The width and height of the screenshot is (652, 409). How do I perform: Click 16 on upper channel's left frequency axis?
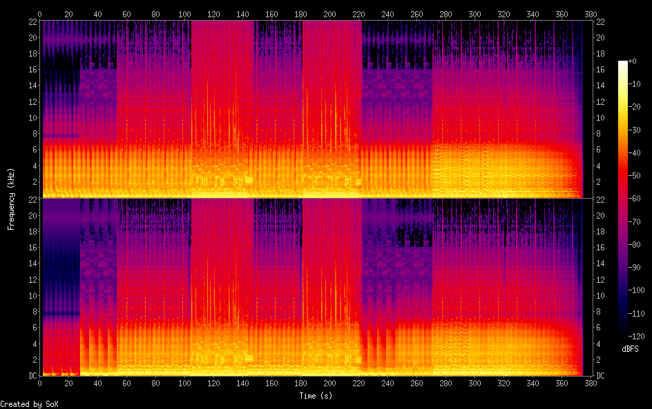pos(32,70)
